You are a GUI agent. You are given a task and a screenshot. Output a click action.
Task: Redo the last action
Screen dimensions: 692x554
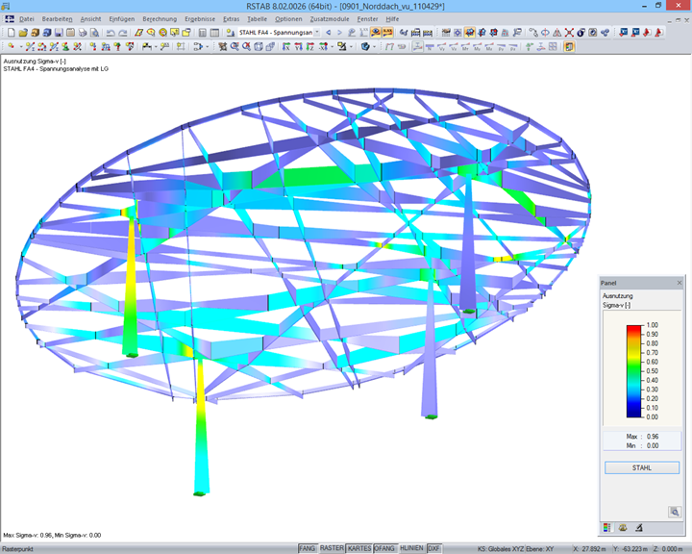coord(123,33)
